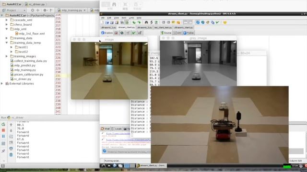Expand the chess_board folder
This screenshot has width=307, height=172.
point(7,24)
